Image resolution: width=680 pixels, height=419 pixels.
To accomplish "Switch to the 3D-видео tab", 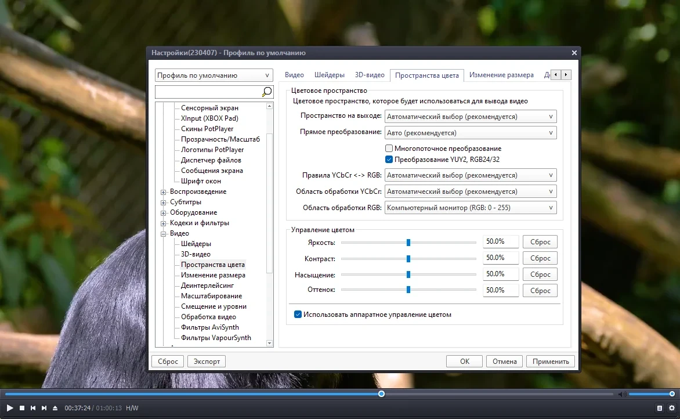I will 370,75.
